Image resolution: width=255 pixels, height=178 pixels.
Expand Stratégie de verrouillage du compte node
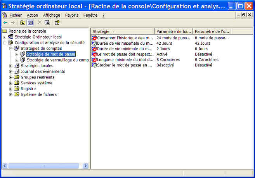(x=17, y=60)
